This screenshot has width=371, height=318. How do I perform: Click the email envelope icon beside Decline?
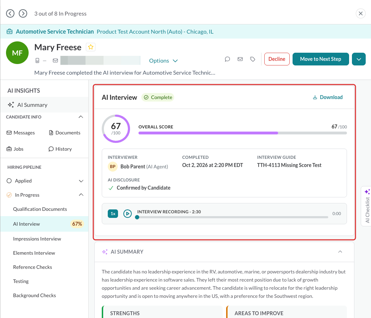(240, 59)
